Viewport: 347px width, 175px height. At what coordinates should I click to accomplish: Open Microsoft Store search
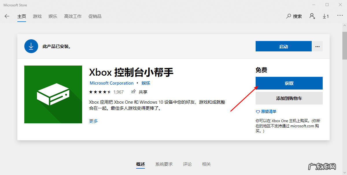(x=294, y=16)
